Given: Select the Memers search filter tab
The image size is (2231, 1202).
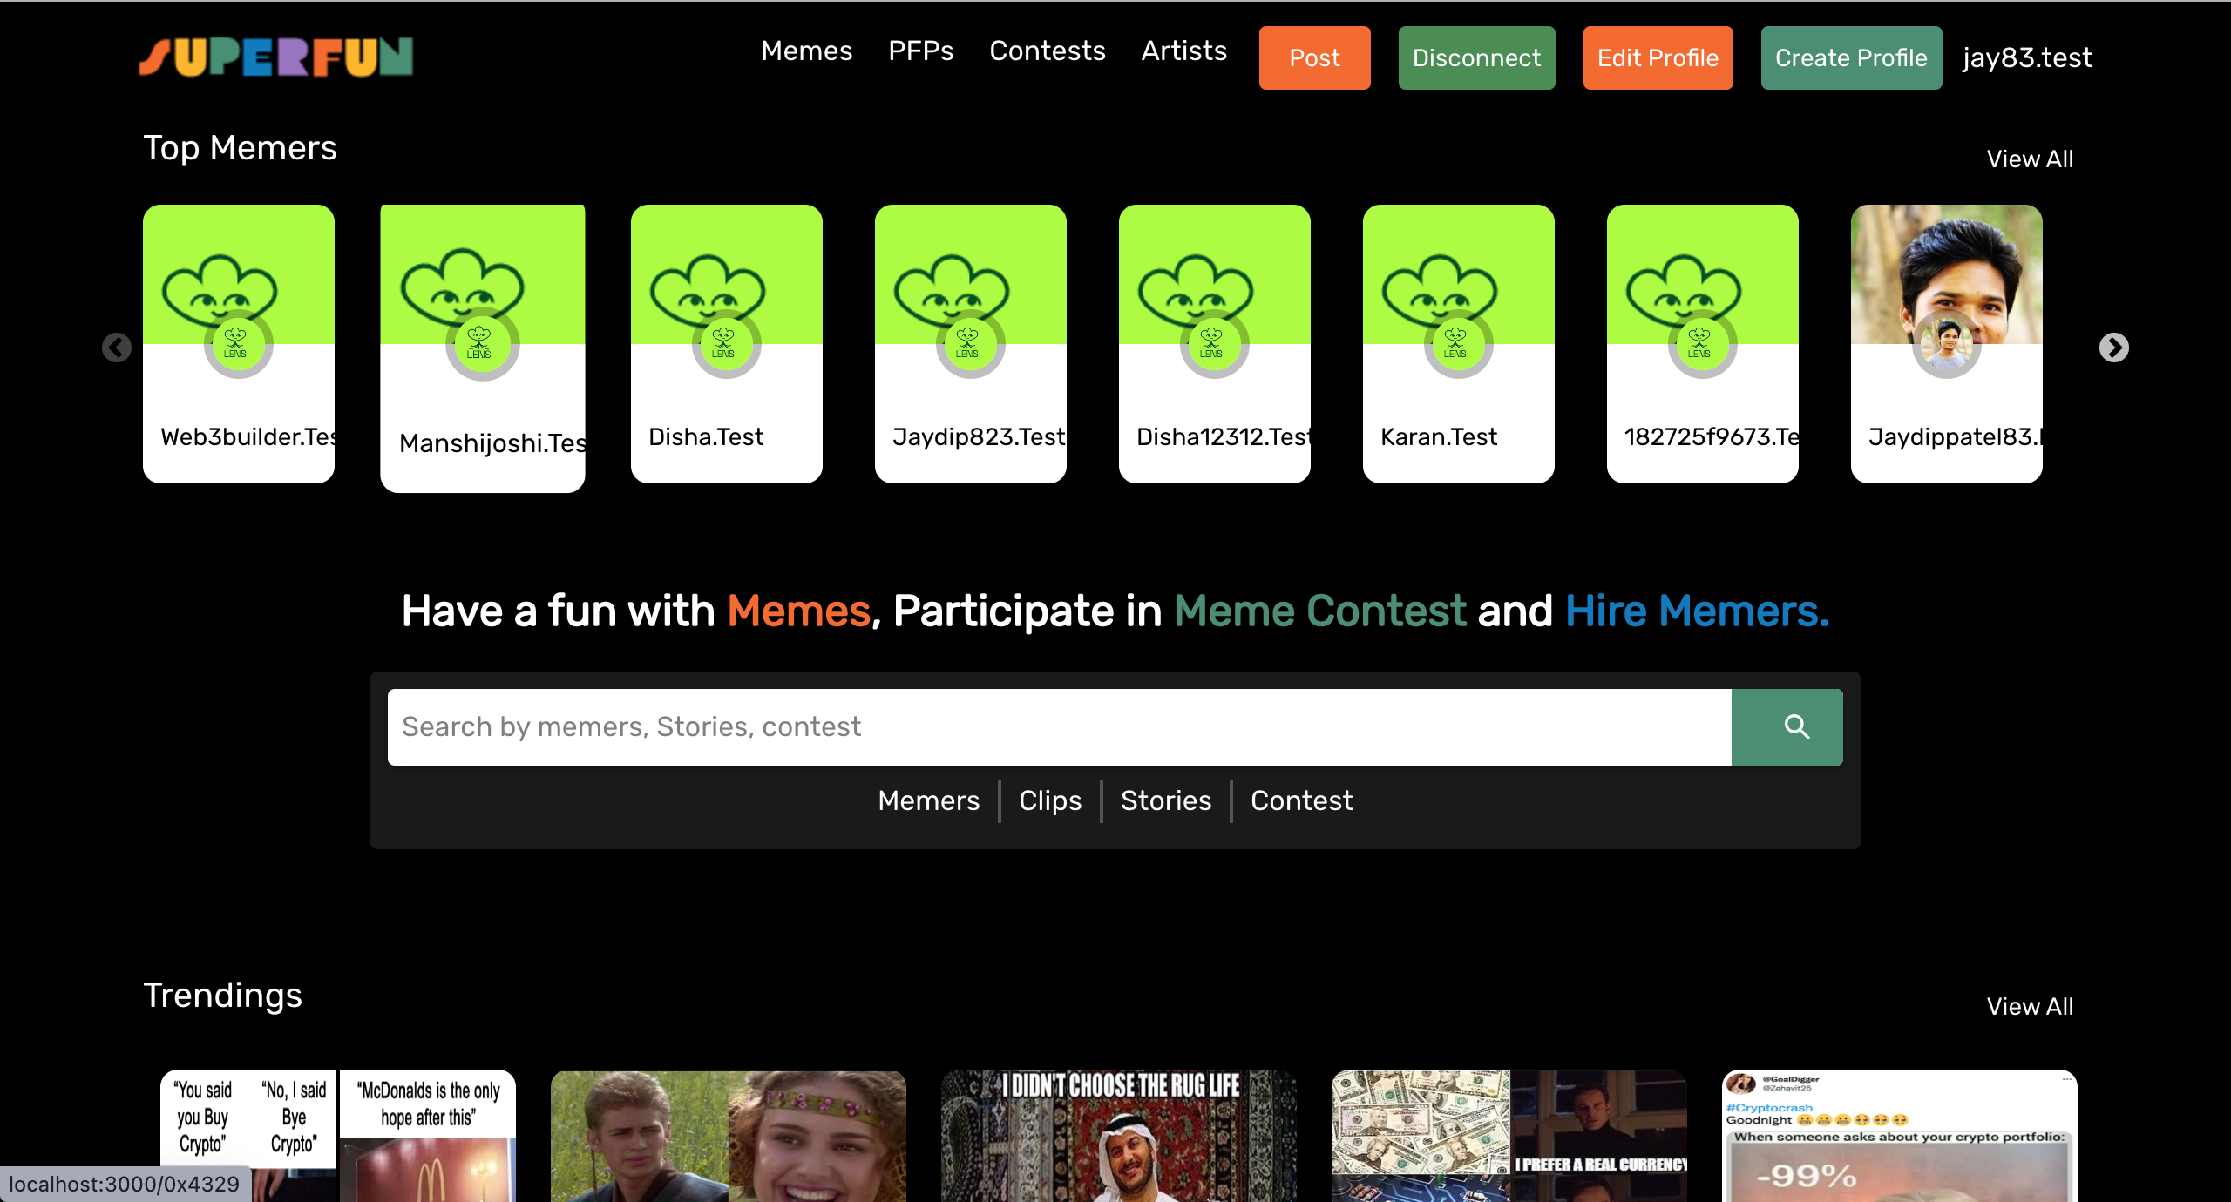Looking at the screenshot, I should click(x=928, y=800).
